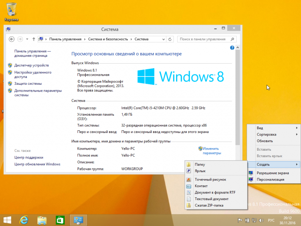Click shield icon beside Защита системы
Image resolution: width=301 pixels, height=226 pixels.
pyautogui.click(x=10, y=84)
